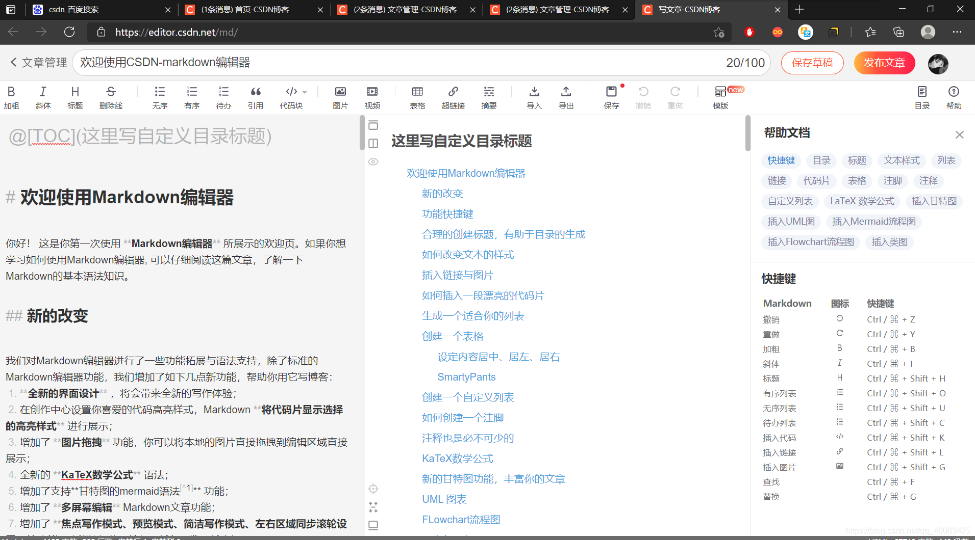Select the 目录 help tag
Image resolution: width=975 pixels, height=540 pixels.
point(821,160)
